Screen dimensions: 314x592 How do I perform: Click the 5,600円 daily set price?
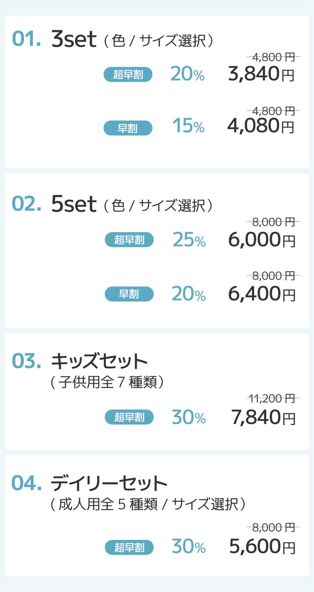coord(262,546)
